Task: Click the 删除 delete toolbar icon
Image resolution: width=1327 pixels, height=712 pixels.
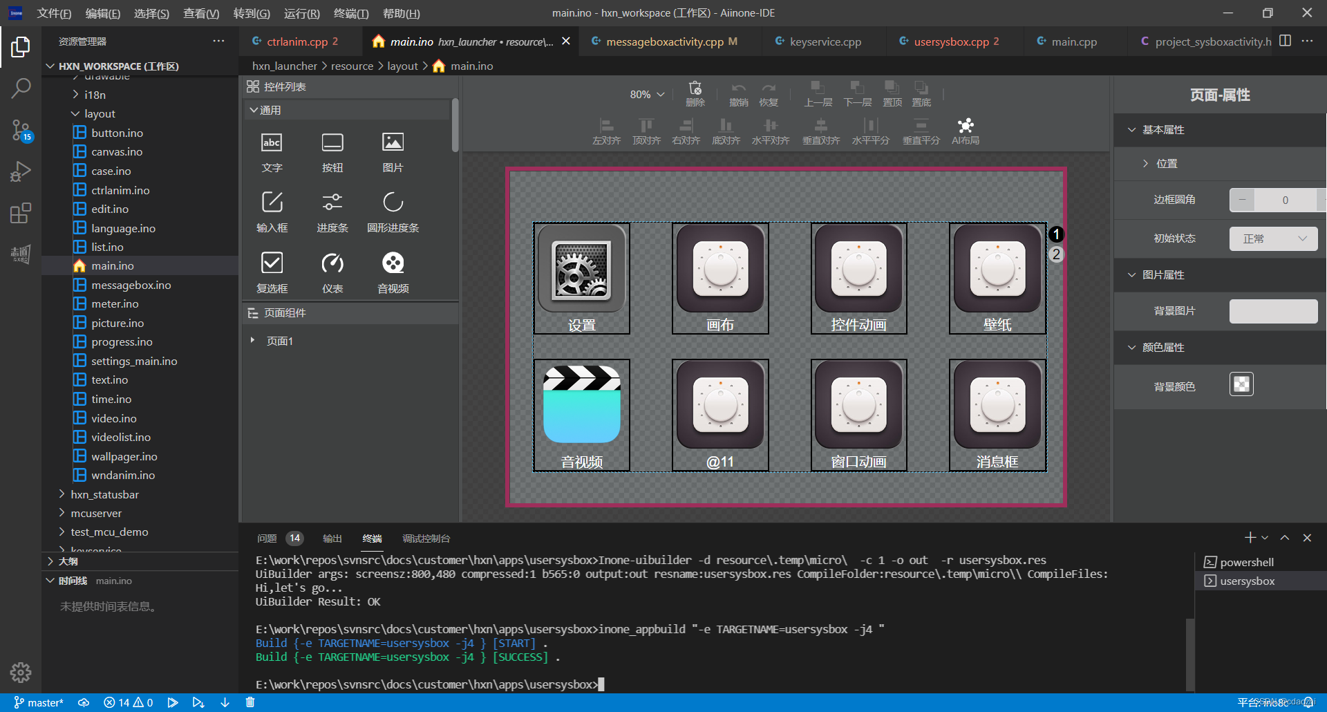Action: 695,93
